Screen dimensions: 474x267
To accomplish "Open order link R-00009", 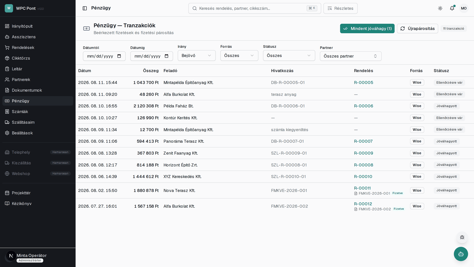I will pos(363,153).
